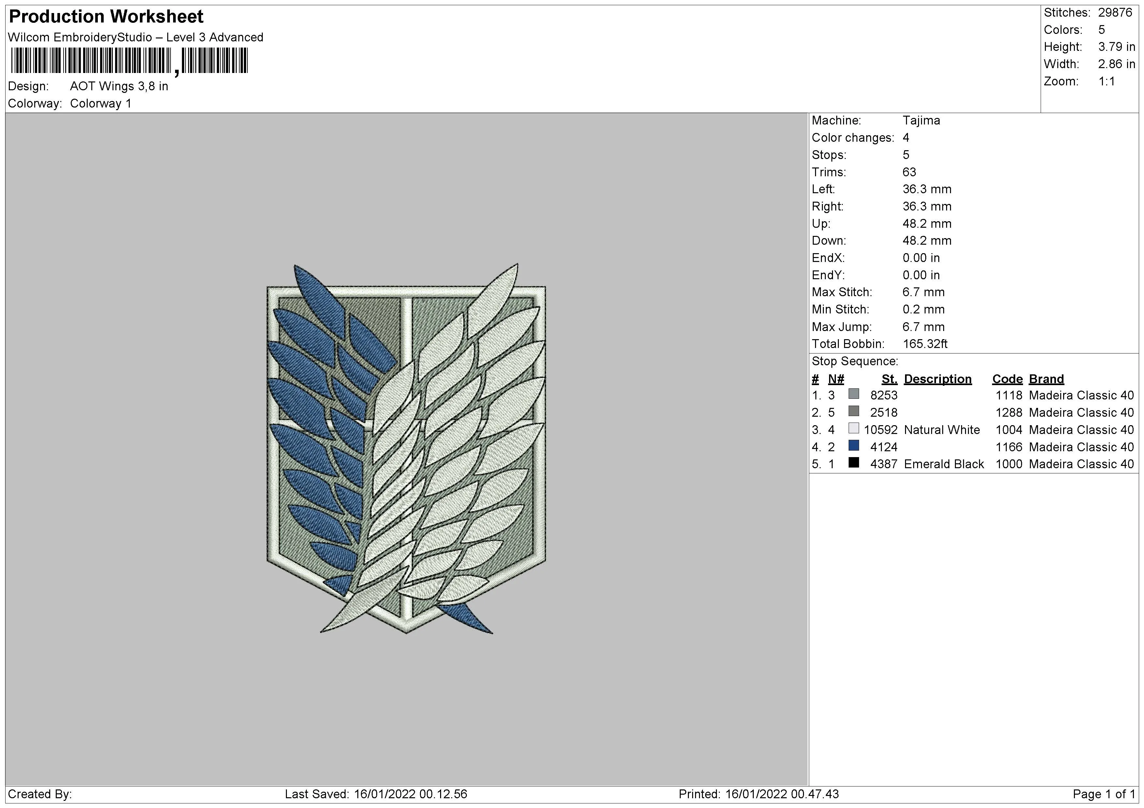Click the 'St.' column header

coord(889,379)
